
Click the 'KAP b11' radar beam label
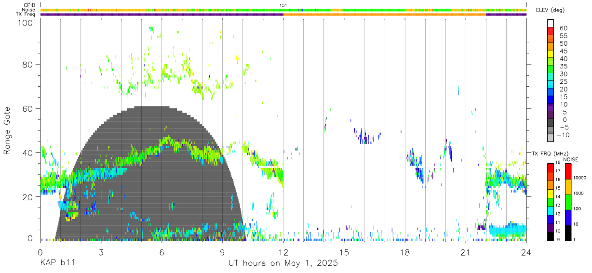point(57,263)
